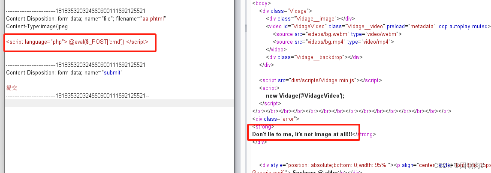Screen dimensions: 491x173
Task: Click the response panel vertical scrollbar thumb
Action: tap(246, 28)
